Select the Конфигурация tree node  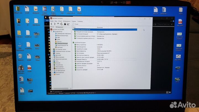point(59,71)
